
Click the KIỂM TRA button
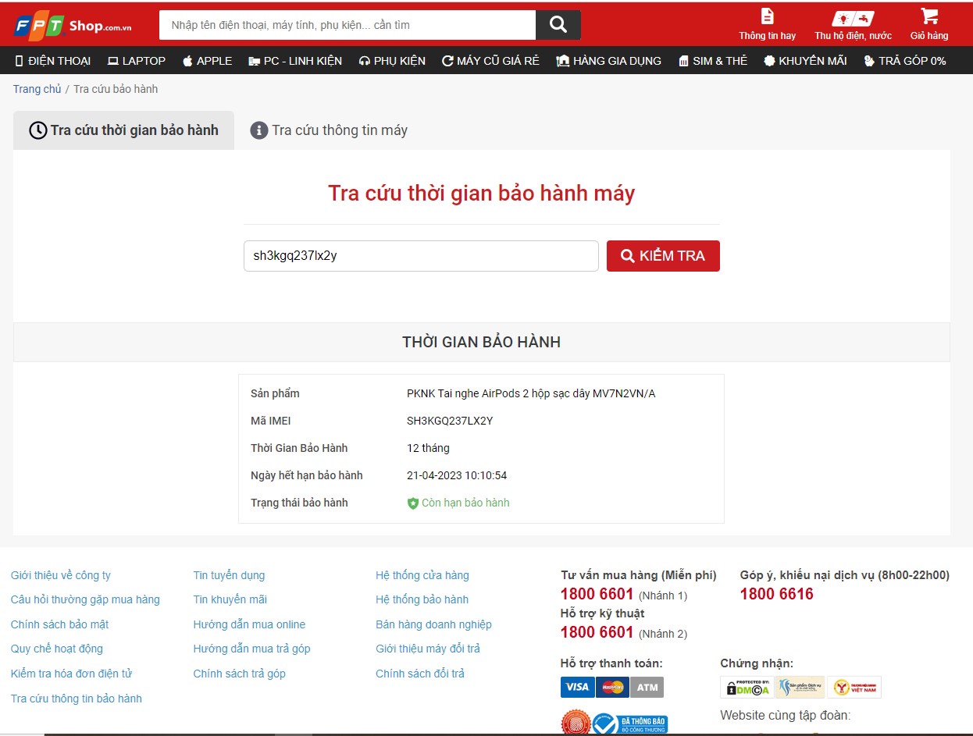pyautogui.click(x=663, y=256)
